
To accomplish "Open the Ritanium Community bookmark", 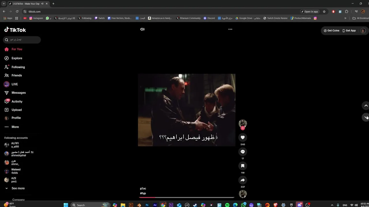I will pyautogui.click(x=188, y=18).
